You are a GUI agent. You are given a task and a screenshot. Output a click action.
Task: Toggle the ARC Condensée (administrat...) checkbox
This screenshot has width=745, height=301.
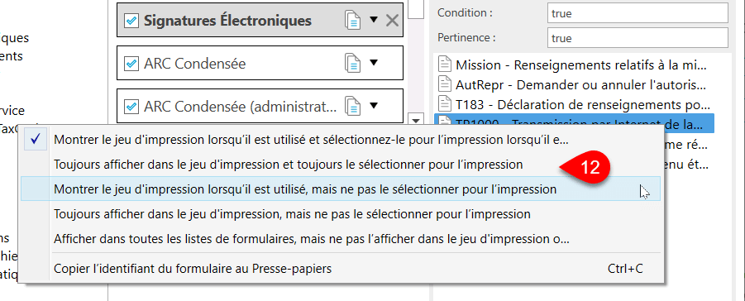[x=131, y=107]
